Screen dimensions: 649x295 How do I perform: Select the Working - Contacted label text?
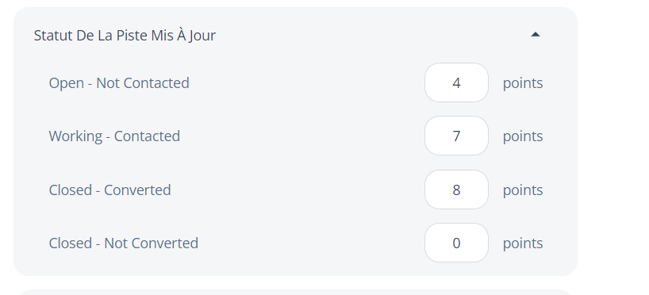(x=114, y=136)
